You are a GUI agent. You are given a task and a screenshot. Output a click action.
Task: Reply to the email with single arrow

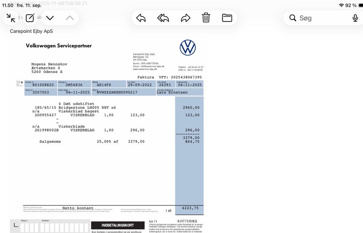coord(141,18)
